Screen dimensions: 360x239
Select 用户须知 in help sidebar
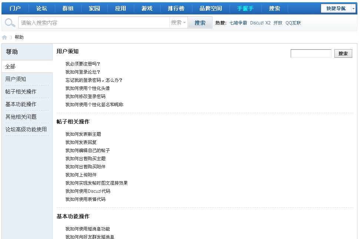coord(16,79)
